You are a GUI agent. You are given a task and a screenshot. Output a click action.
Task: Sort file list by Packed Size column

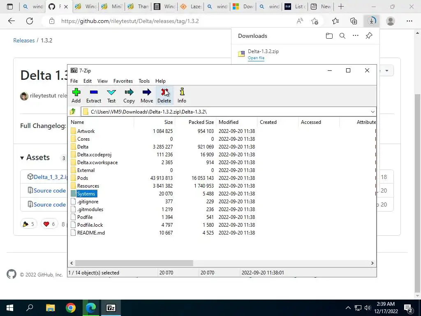(195, 122)
